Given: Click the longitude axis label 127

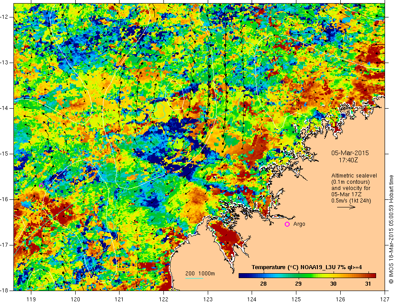Looking at the screenshot, I should tap(385, 299).
